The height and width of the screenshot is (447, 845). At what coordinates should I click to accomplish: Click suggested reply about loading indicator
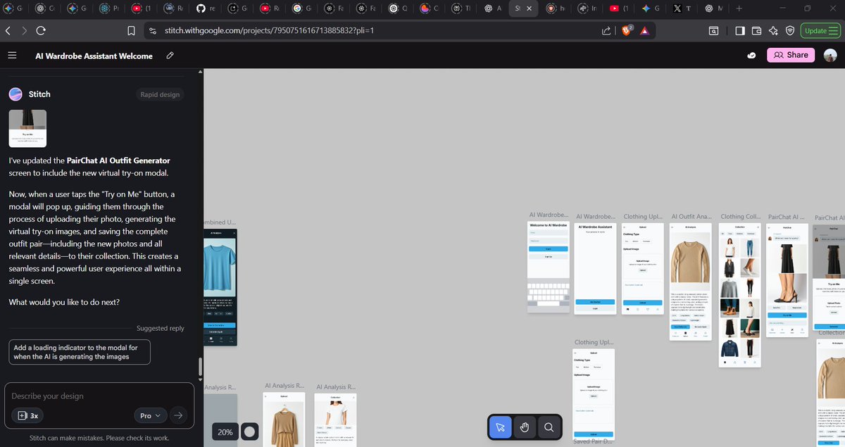coord(80,352)
